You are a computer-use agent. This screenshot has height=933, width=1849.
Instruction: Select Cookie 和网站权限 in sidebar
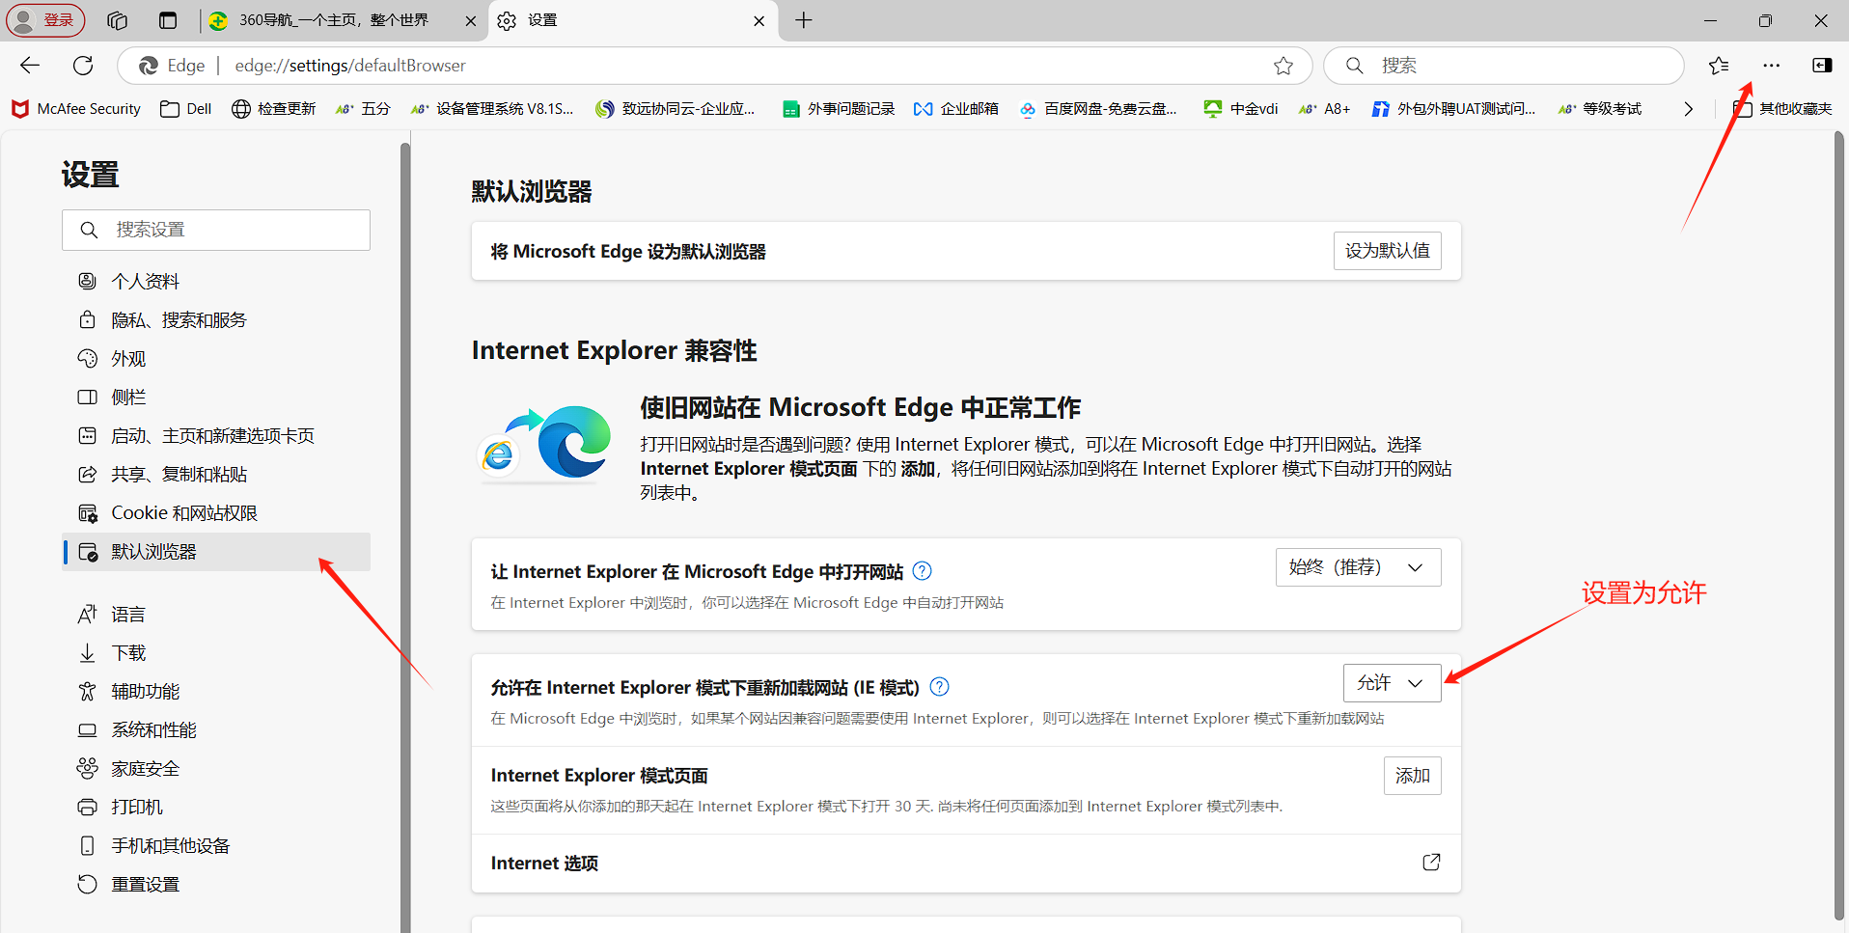pos(183,513)
